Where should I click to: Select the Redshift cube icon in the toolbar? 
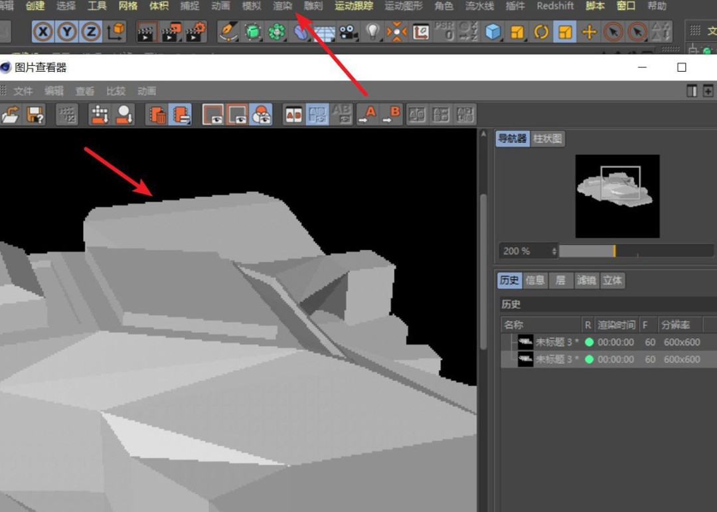tap(492, 31)
